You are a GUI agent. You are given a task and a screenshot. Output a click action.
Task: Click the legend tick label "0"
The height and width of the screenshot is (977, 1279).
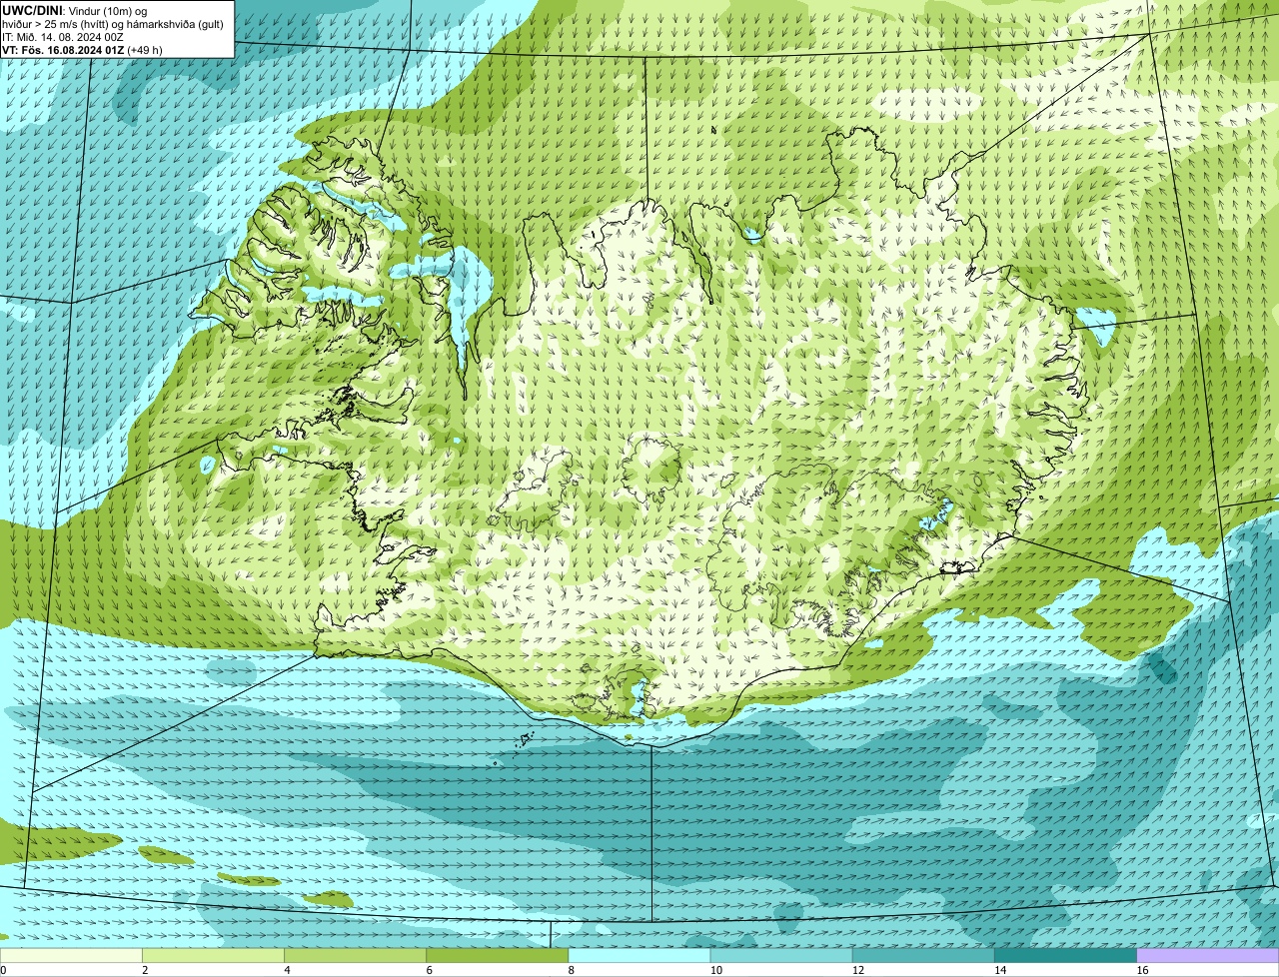click(x=3, y=970)
